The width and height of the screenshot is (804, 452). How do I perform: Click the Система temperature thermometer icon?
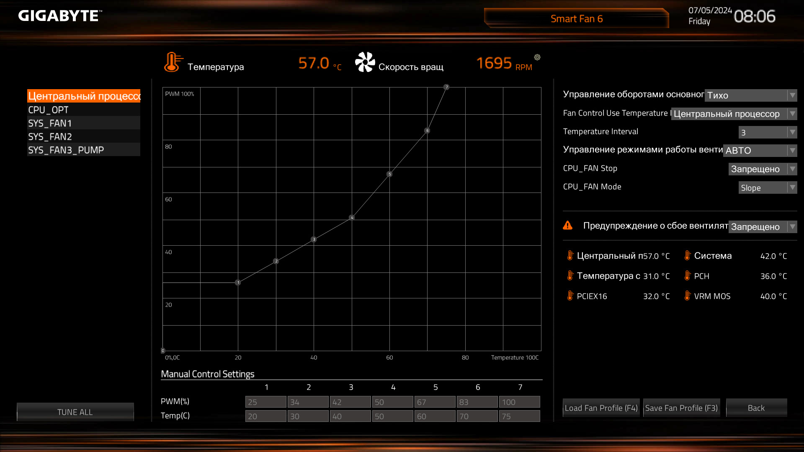[687, 256]
